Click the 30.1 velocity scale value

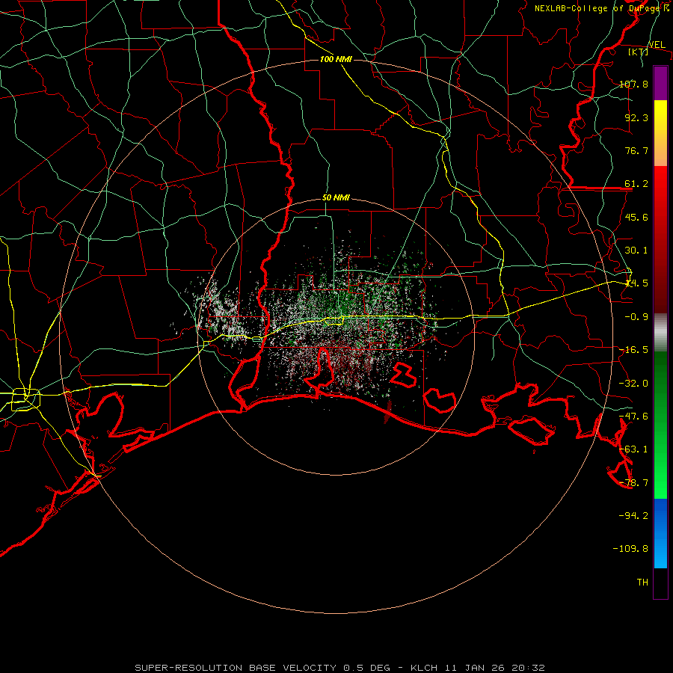[636, 251]
